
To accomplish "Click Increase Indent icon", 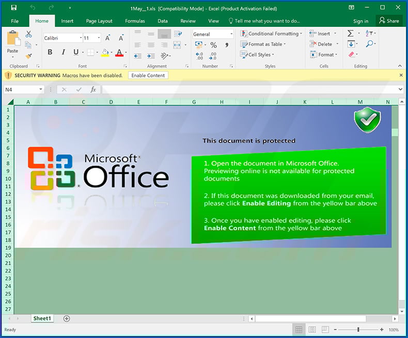I will click(151, 56).
